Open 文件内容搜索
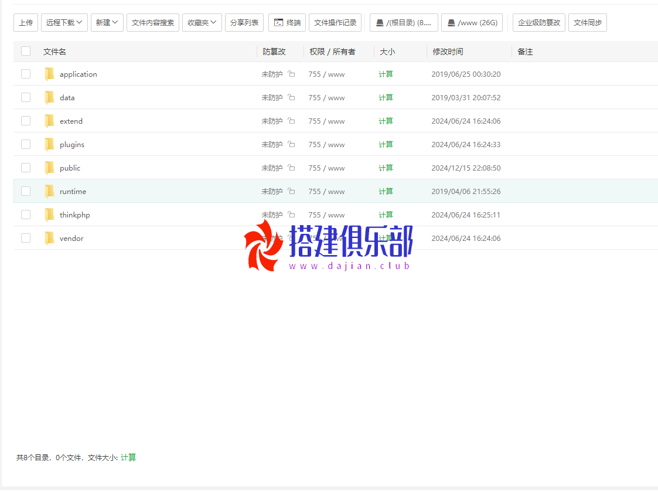This screenshot has height=493, width=658. click(153, 23)
